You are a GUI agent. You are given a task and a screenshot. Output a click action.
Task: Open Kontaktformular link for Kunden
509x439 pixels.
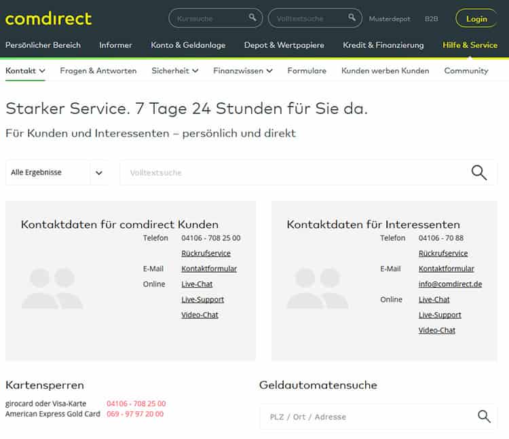coord(209,269)
